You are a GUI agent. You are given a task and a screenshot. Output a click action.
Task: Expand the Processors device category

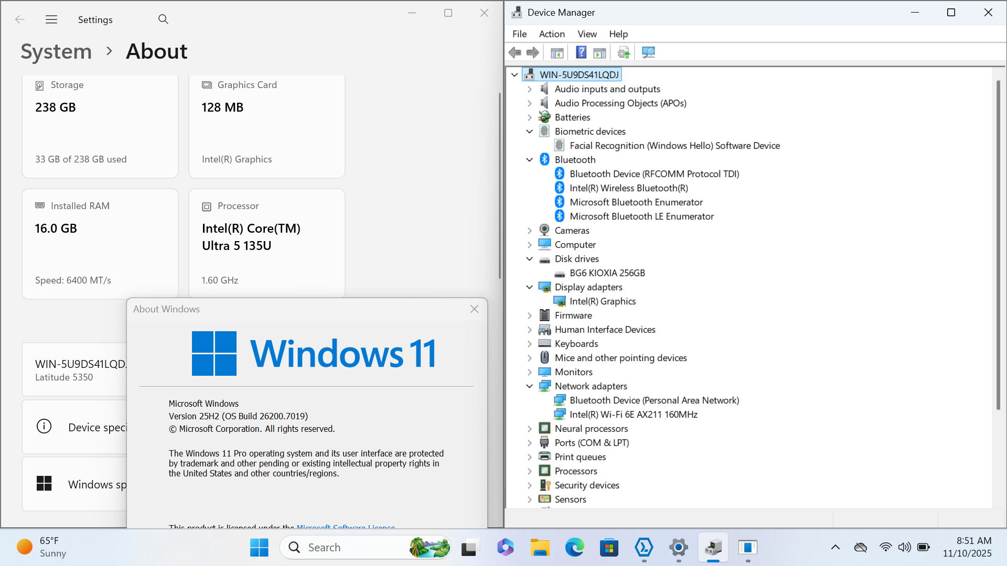coord(530,471)
